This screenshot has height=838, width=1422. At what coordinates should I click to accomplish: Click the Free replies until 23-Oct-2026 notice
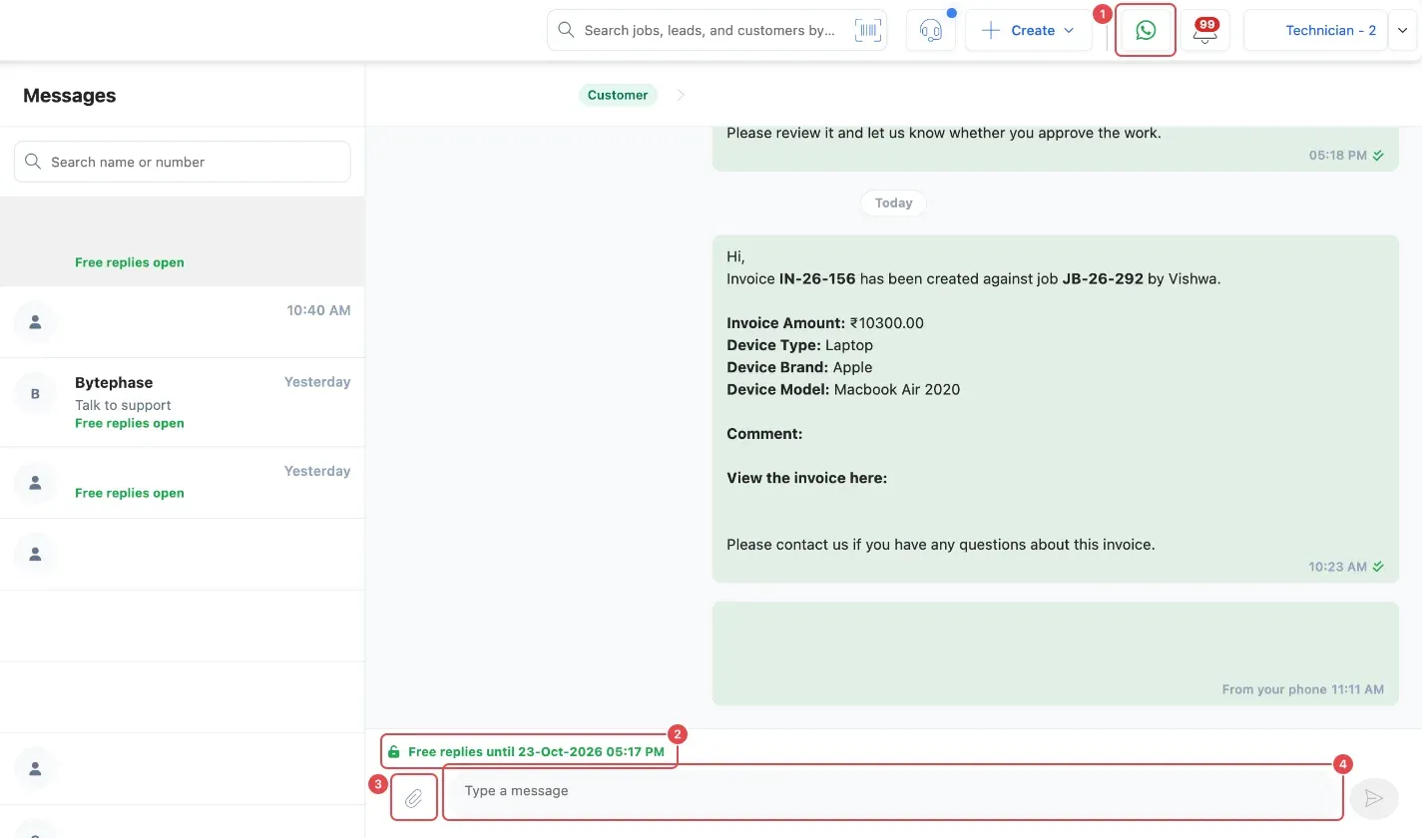tap(528, 751)
